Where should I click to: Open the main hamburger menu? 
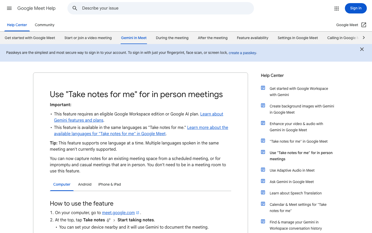[x=9, y=8]
